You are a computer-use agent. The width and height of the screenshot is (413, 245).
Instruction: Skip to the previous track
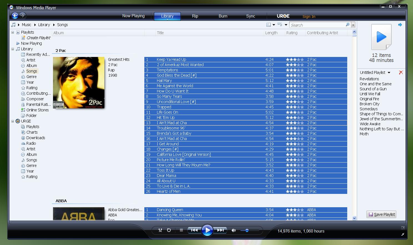tap(194, 230)
